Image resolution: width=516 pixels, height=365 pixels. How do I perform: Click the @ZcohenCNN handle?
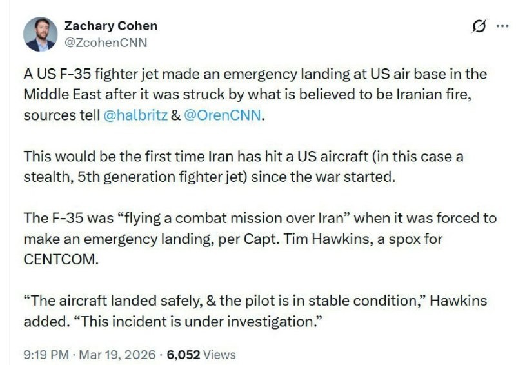tap(105, 43)
